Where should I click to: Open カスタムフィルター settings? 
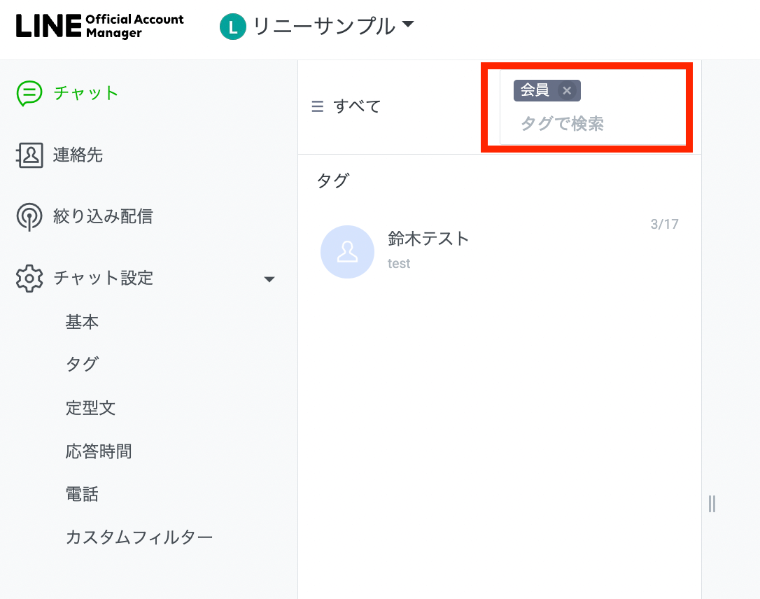(x=139, y=537)
